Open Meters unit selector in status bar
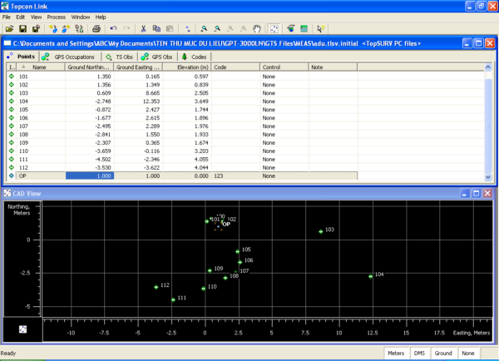Viewport: 499px width, 361px height. (x=396, y=354)
